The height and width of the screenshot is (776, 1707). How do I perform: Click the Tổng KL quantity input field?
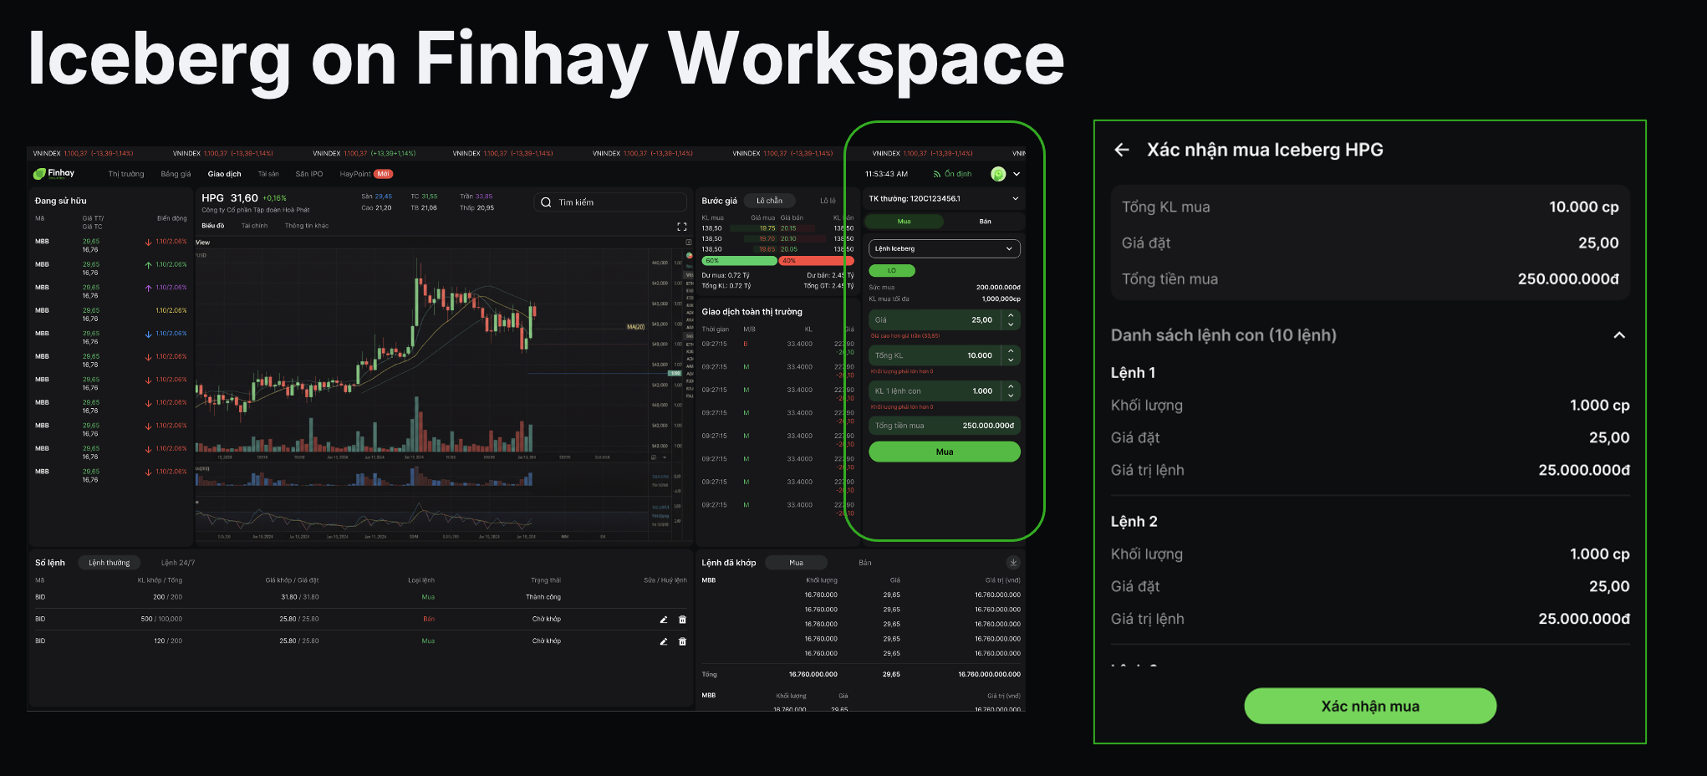[x=945, y=355]
